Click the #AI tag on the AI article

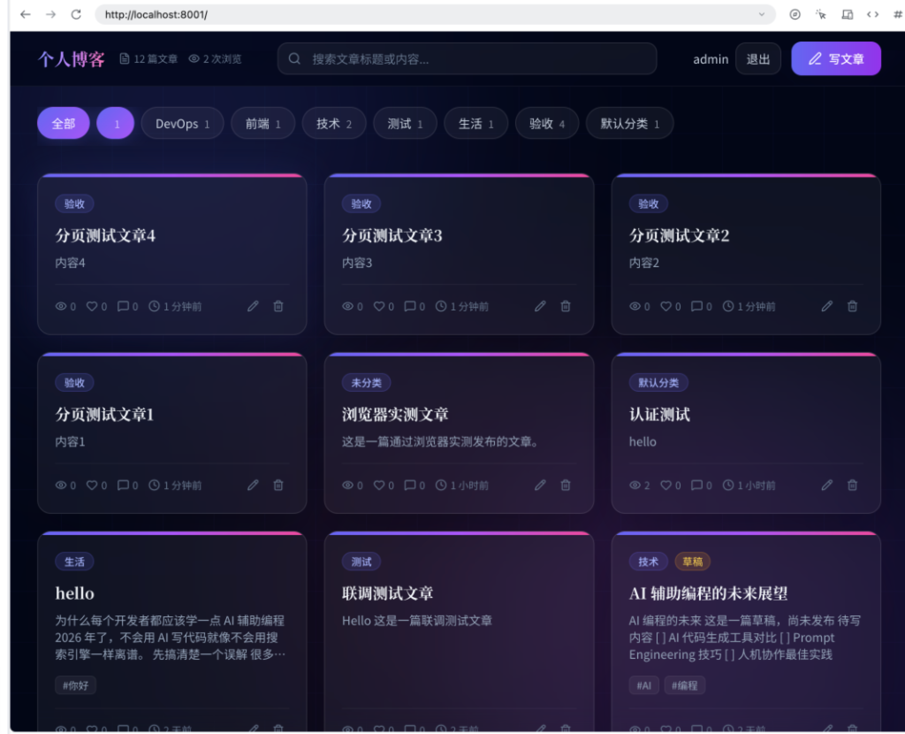coord(644,685)
